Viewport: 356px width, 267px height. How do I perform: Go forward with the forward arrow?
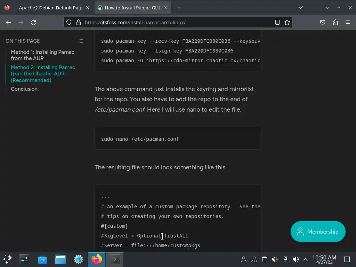pyautogui.click(x=21, y=23)
